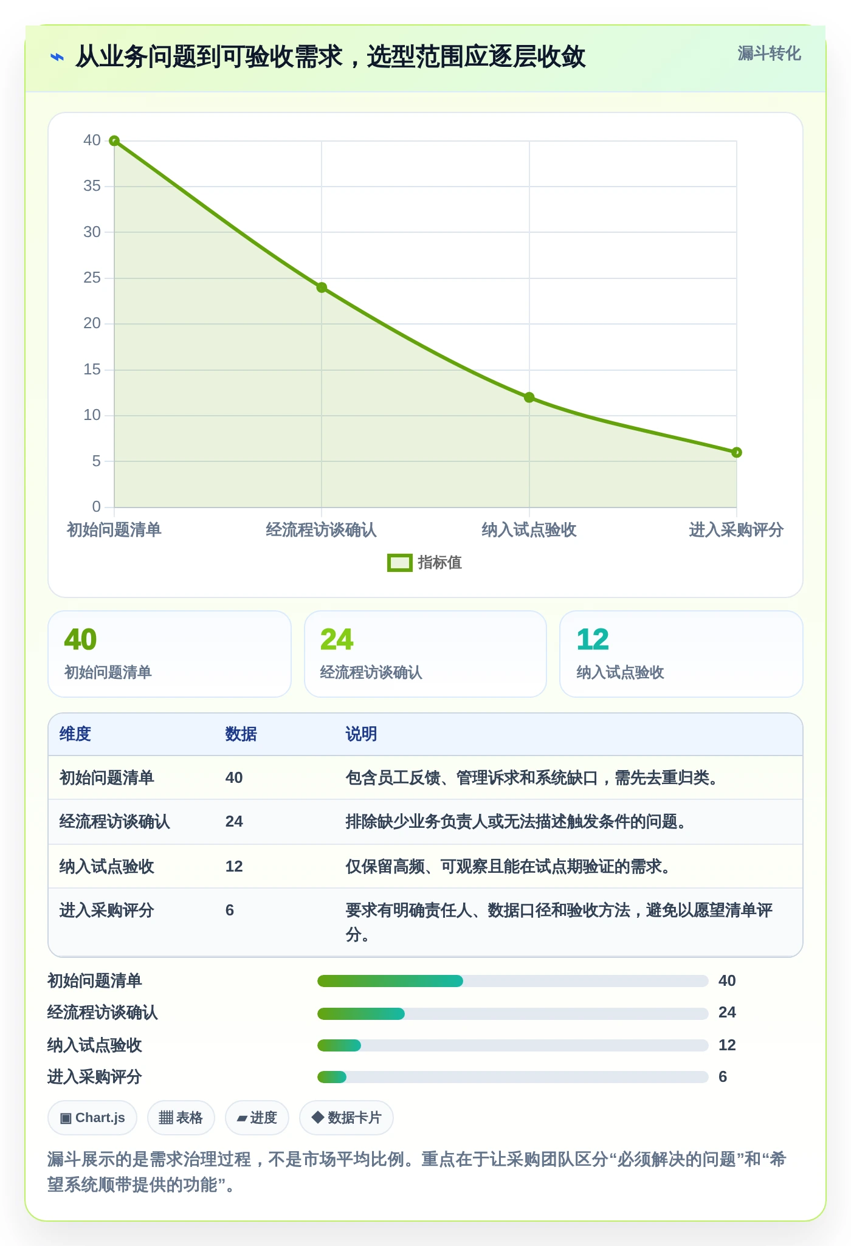
Task: Click the diamond icon in 数据卡片 chip
Action: point(317,1117)
